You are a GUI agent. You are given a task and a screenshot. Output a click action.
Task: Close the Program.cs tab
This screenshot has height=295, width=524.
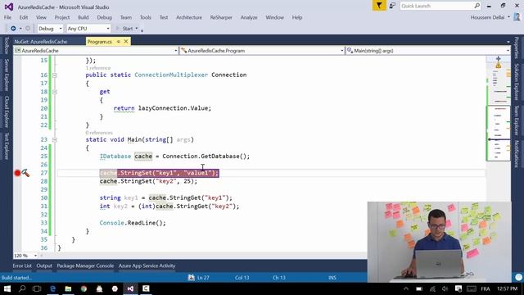point(126,42)
